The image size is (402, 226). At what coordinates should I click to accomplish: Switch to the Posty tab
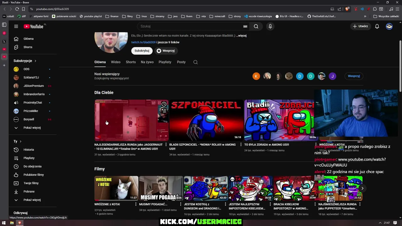click(x=181, y=62)
